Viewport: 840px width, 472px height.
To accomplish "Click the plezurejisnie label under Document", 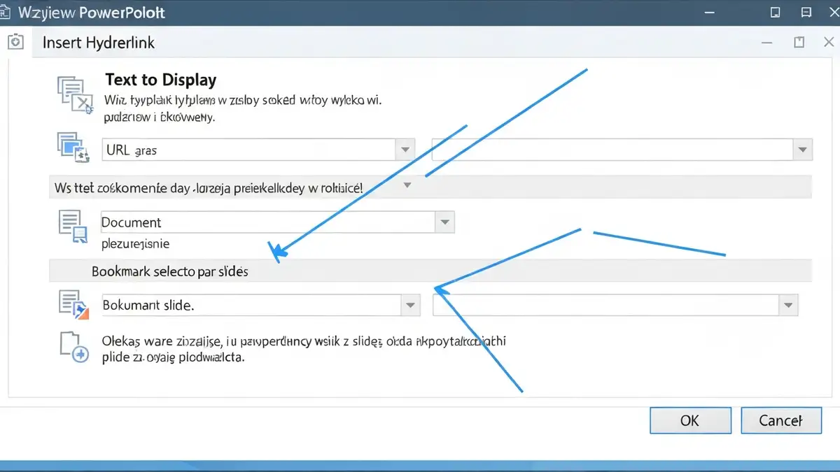I will (x=136, y=244).
